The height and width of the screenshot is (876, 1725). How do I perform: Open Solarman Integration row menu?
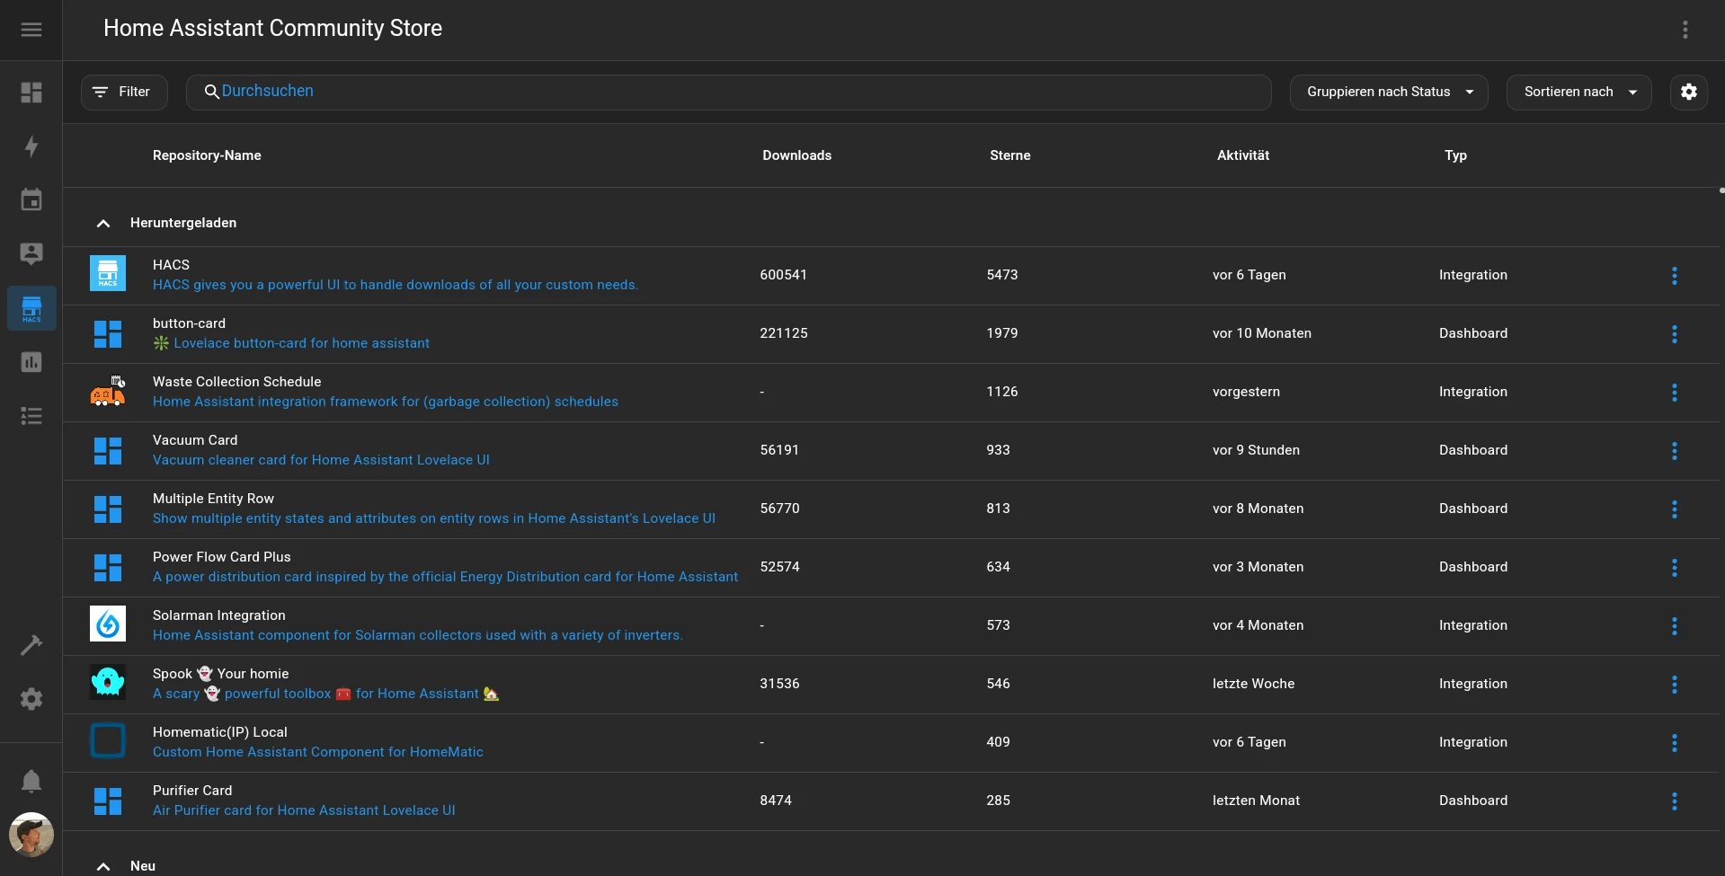click(x=1674, y=626)
